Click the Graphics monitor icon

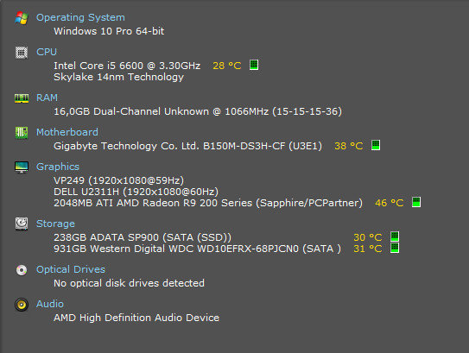22,167
